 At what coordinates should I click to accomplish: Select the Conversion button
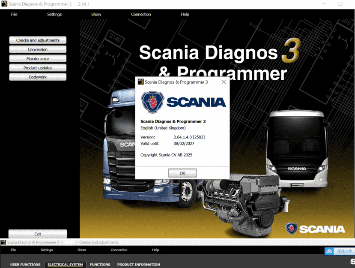click(38, 49)
